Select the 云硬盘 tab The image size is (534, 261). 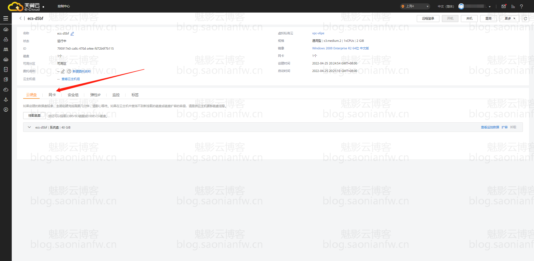pos(31,95)
